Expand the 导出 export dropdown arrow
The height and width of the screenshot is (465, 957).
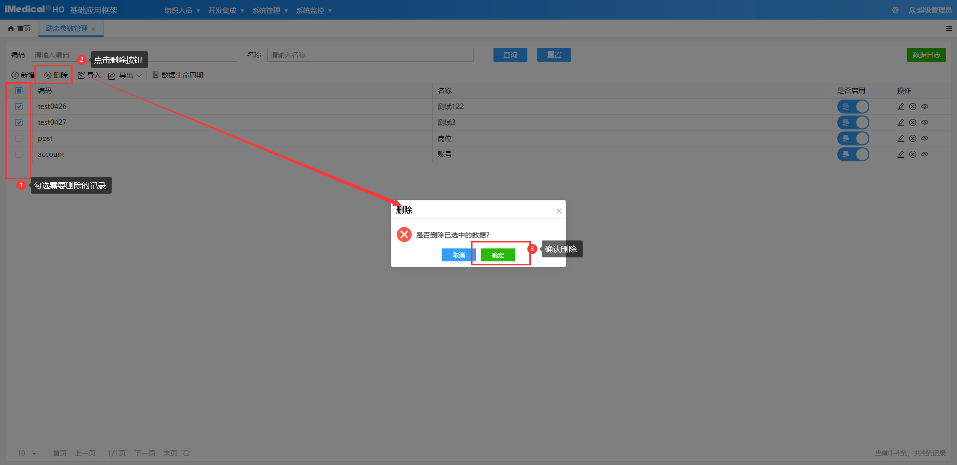tap(139, 76)
